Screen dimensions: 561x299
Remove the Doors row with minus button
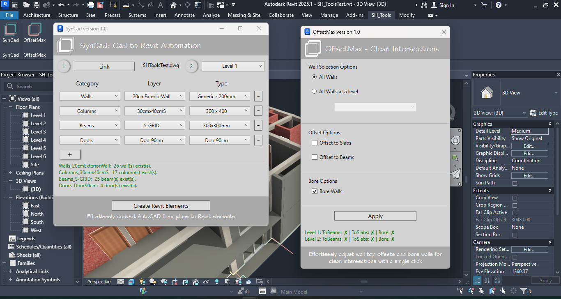click(258, 140)
